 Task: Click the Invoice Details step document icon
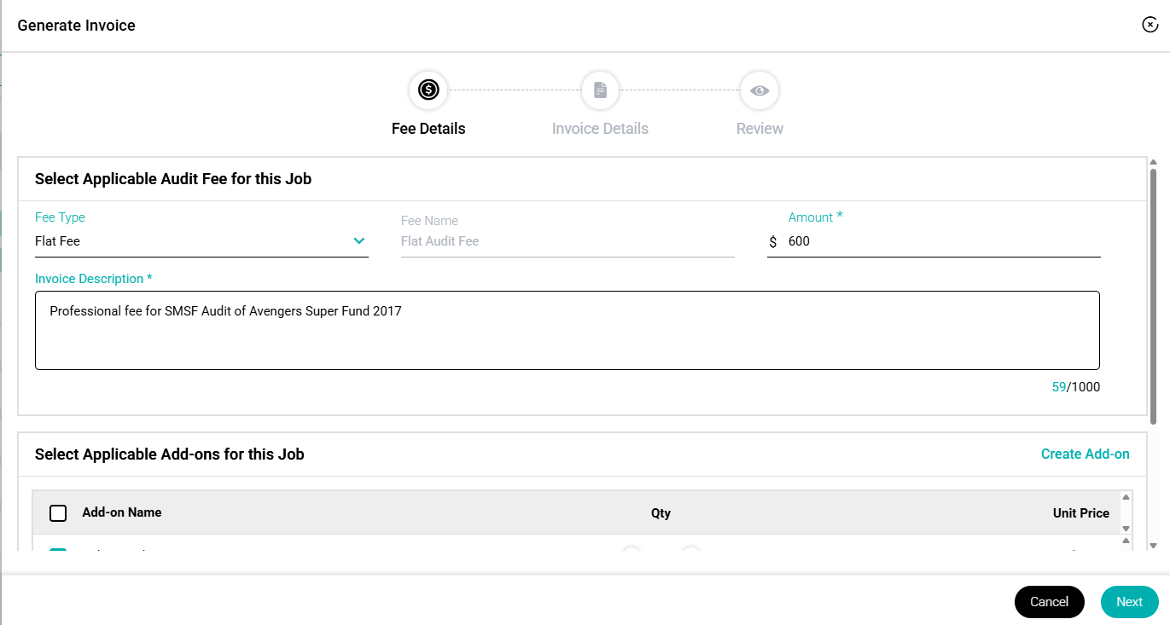point(600,90)
